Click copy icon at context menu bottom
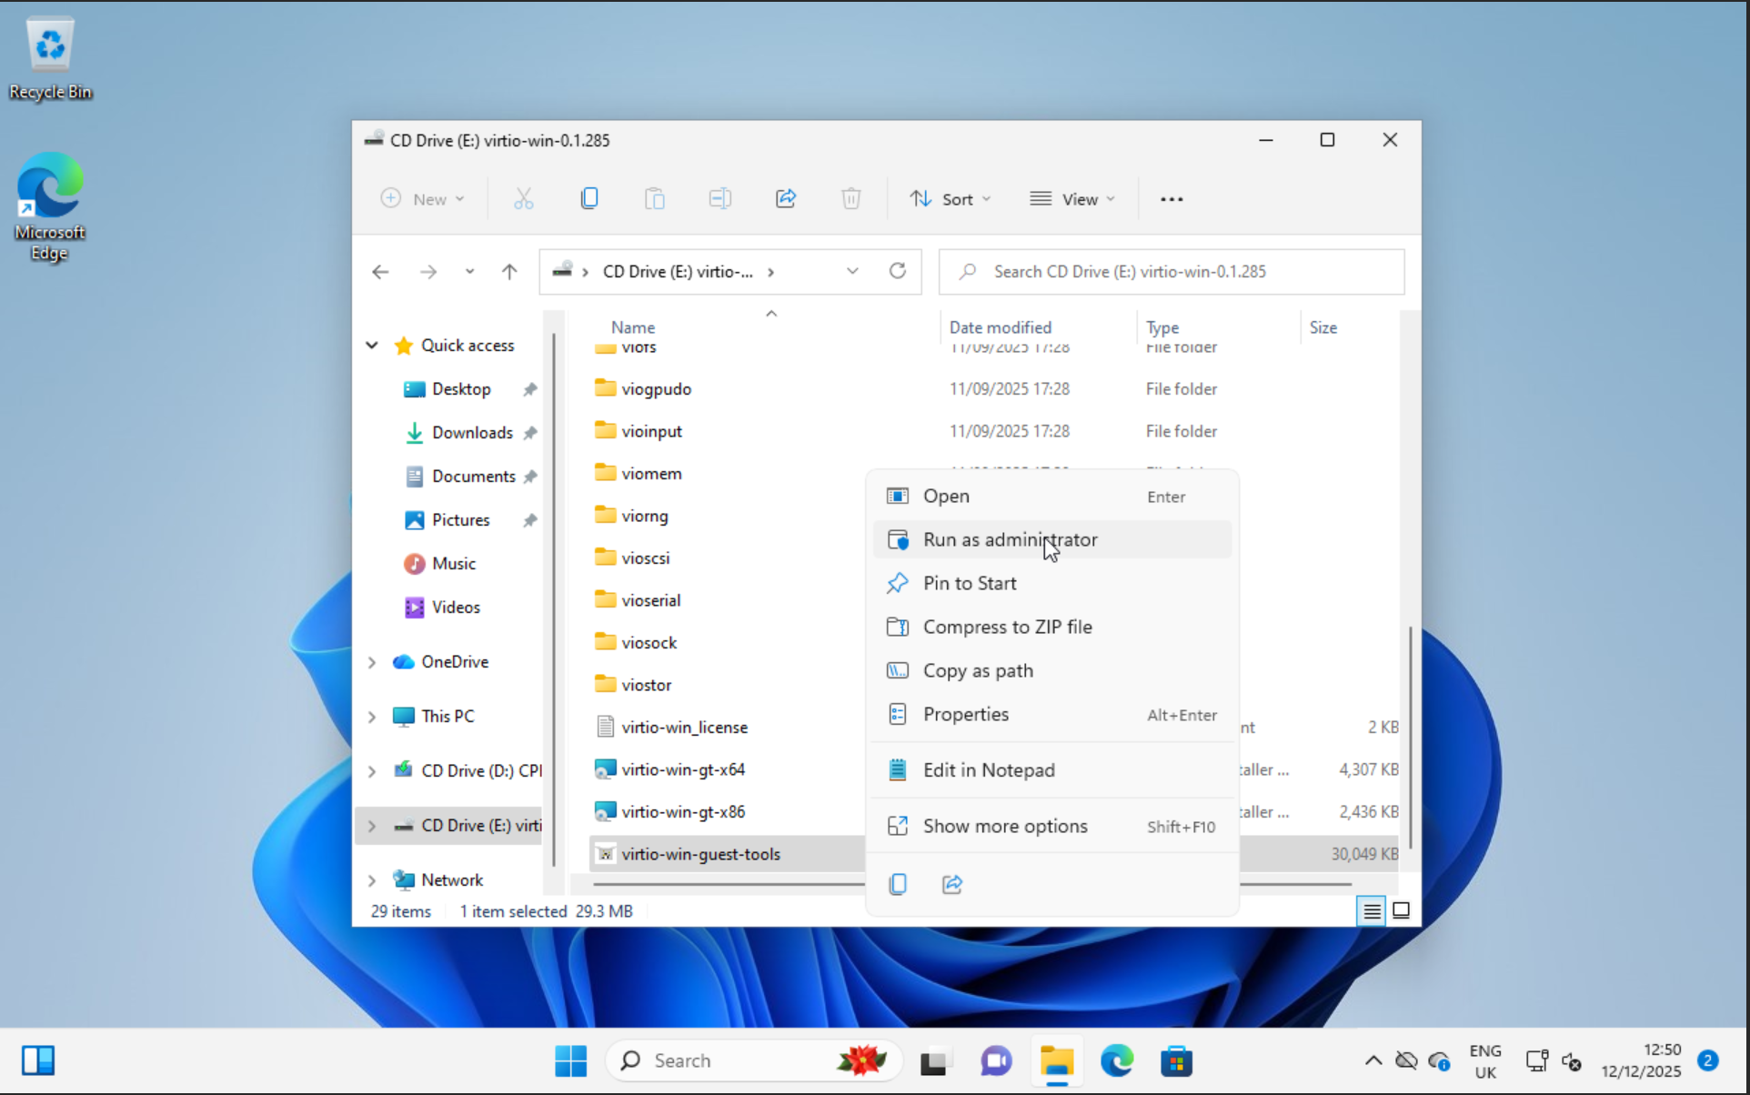Screen dimensions: 1750x1095 tap(898, 884)
